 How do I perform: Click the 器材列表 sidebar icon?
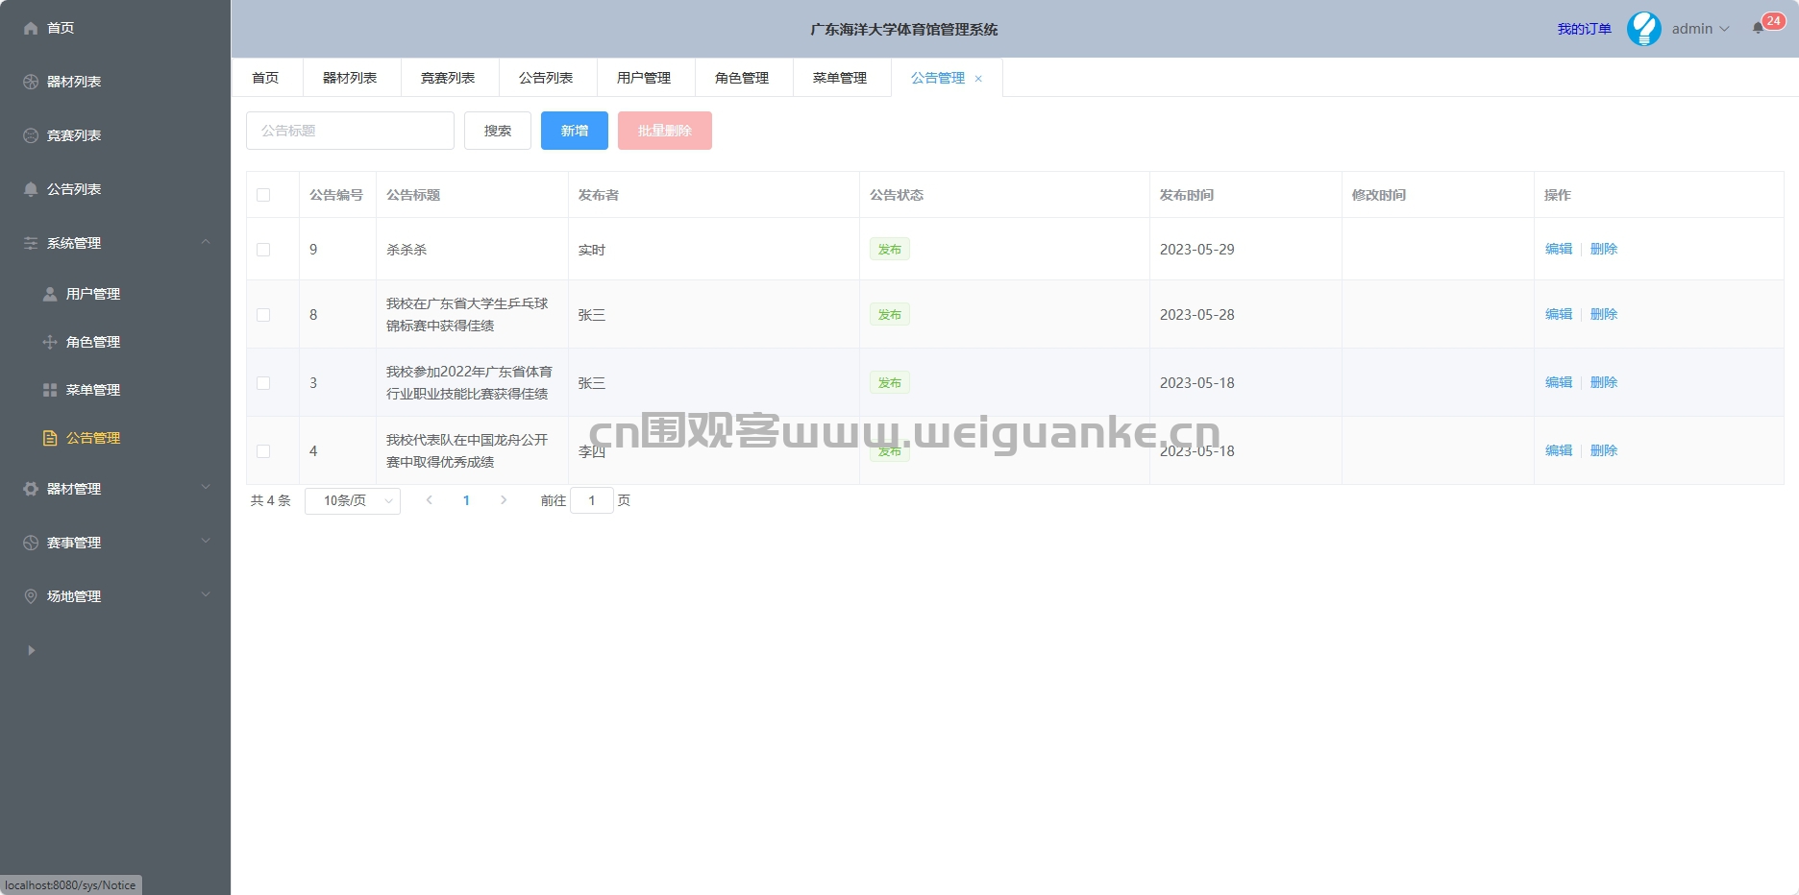31,82
